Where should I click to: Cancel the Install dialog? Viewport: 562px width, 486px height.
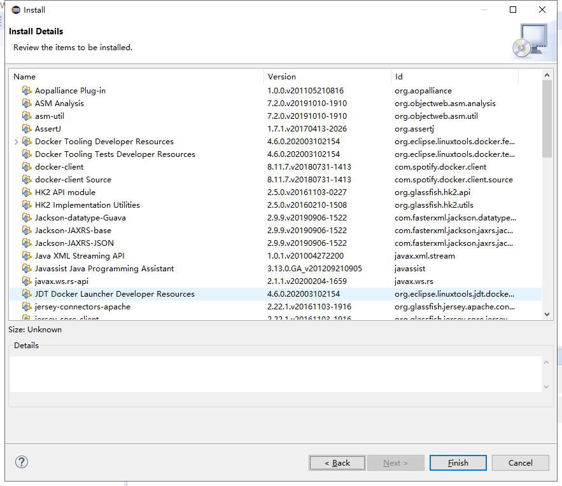[x=521, y=462]
